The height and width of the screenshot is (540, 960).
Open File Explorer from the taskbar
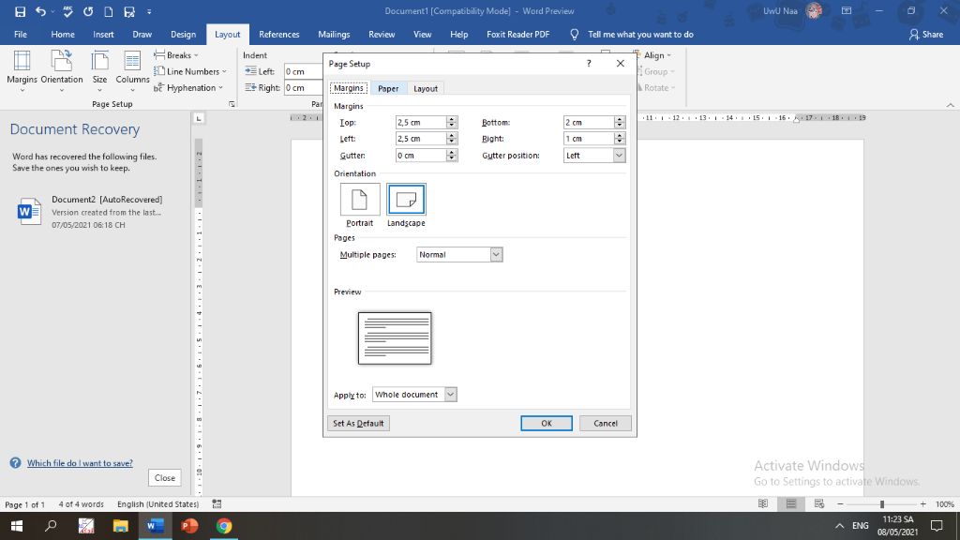(121, 526)
